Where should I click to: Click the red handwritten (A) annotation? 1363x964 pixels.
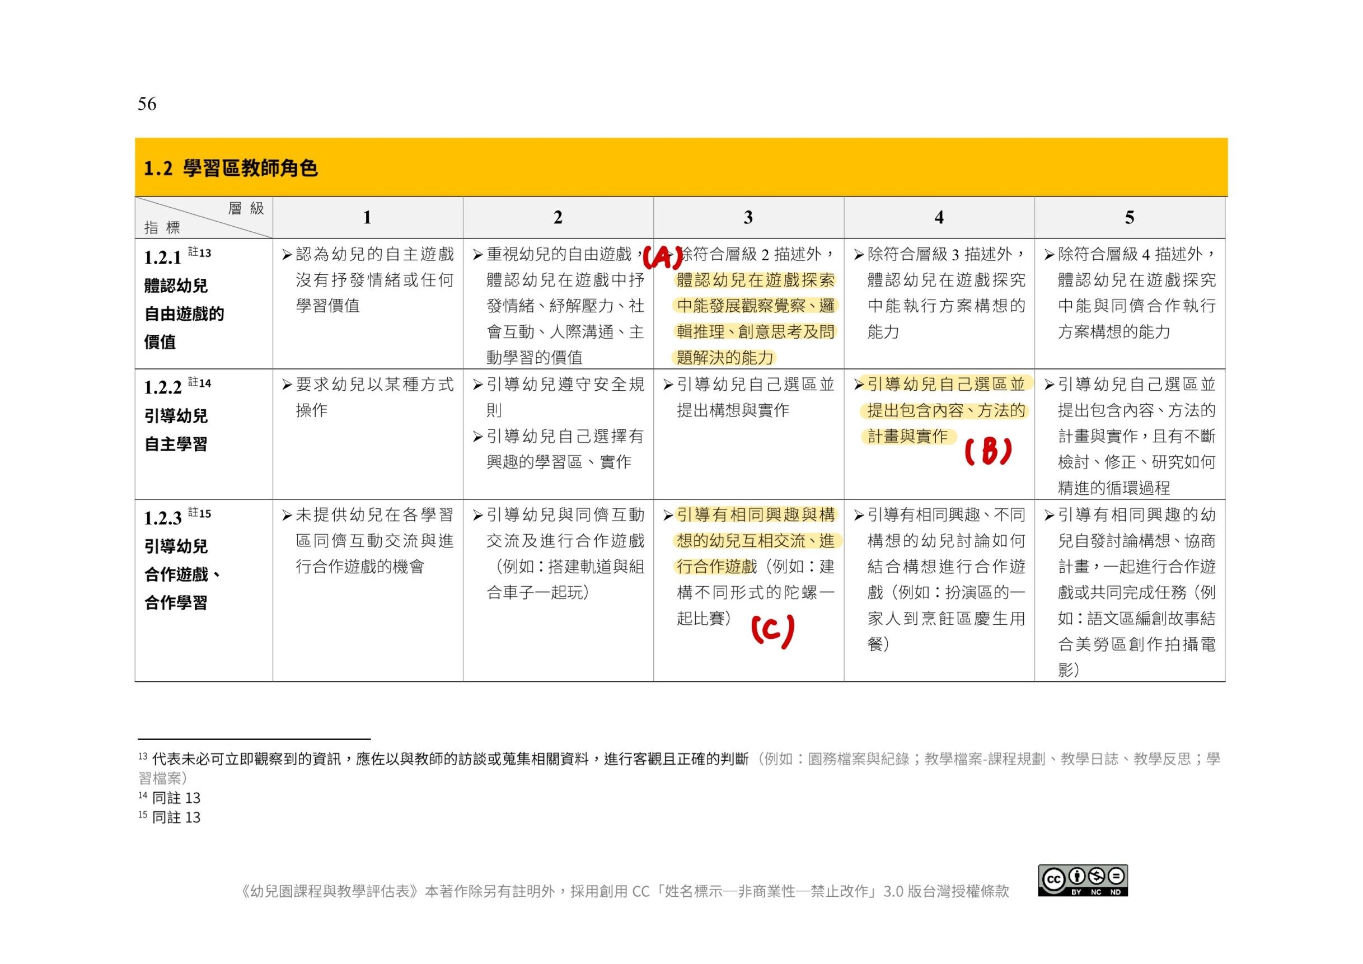(662, 258)
